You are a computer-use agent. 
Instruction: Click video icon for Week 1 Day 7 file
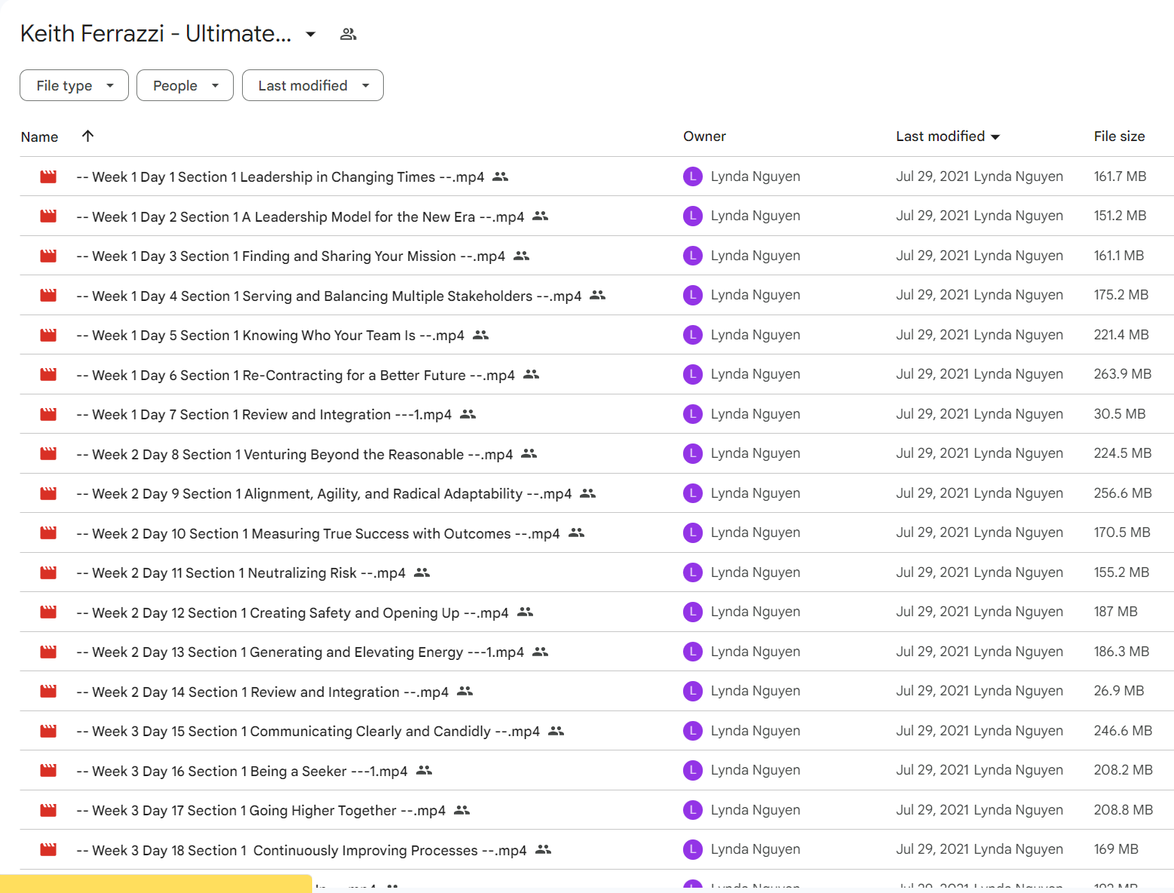[x=48, y=414]
